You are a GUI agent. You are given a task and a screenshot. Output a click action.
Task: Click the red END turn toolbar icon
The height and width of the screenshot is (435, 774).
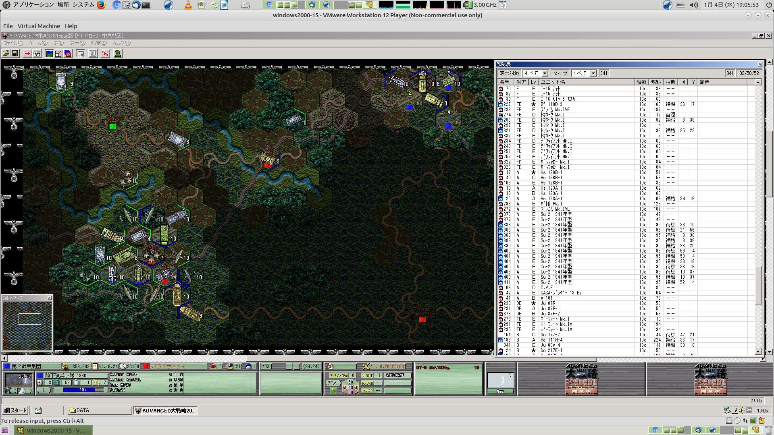pyautogui.click(x=105, y=54)
